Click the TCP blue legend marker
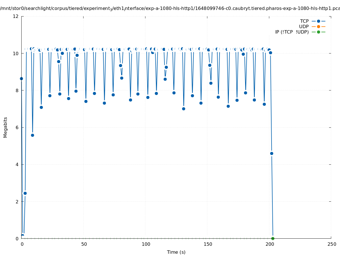 coord(318,21)
